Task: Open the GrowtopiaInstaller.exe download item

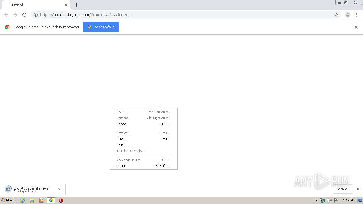Action: tap(28, 189)
